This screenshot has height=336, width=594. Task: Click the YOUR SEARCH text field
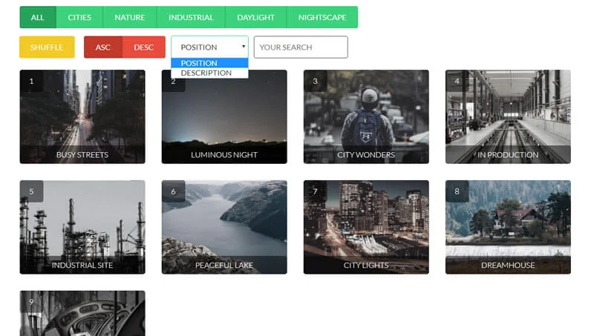click(301, 47)
